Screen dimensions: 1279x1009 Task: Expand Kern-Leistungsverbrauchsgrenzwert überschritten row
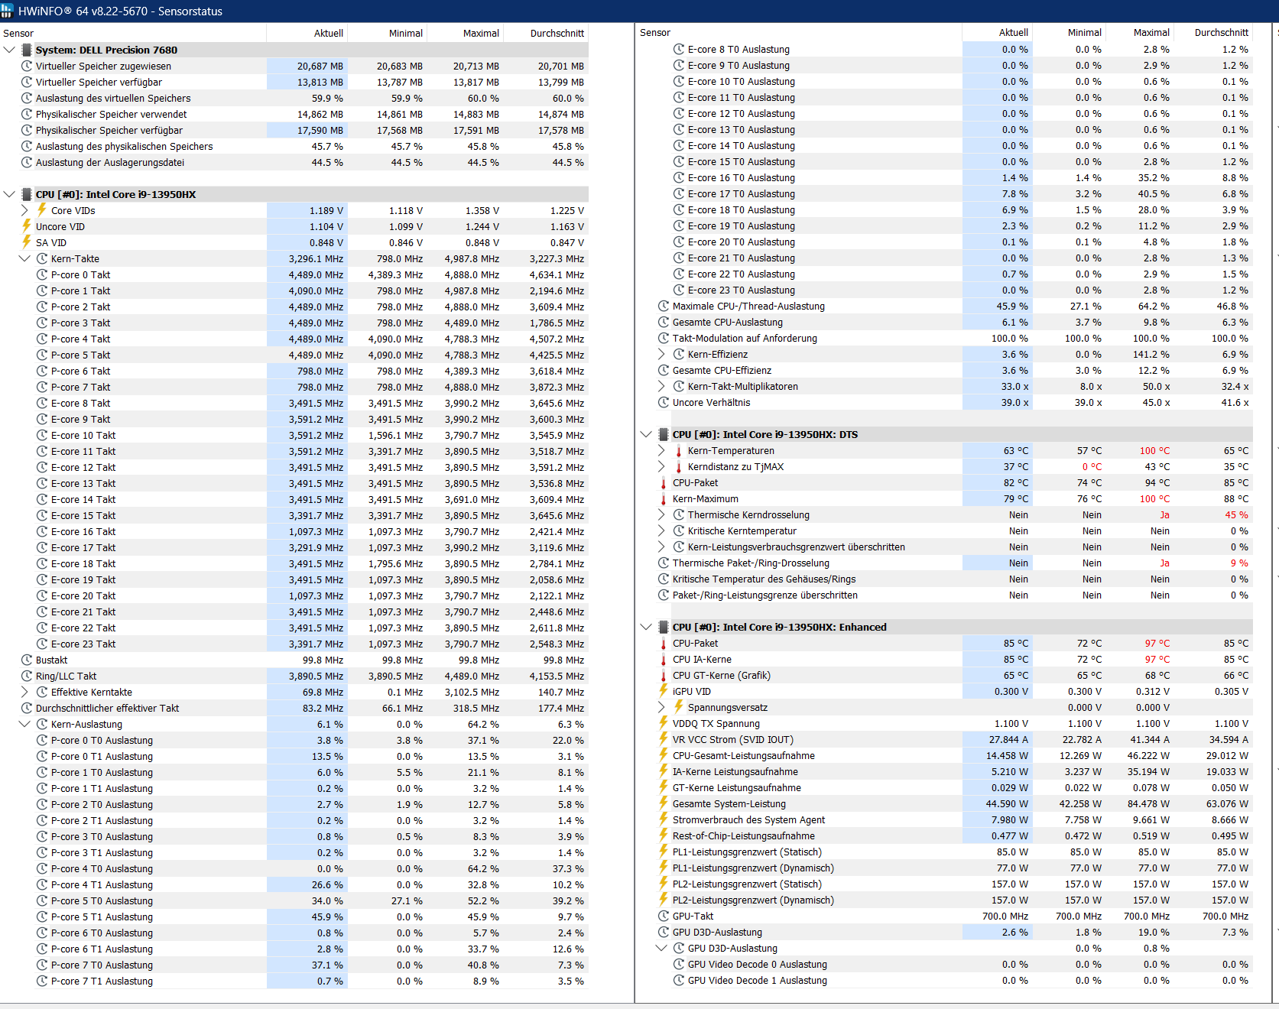click(661, 547)
